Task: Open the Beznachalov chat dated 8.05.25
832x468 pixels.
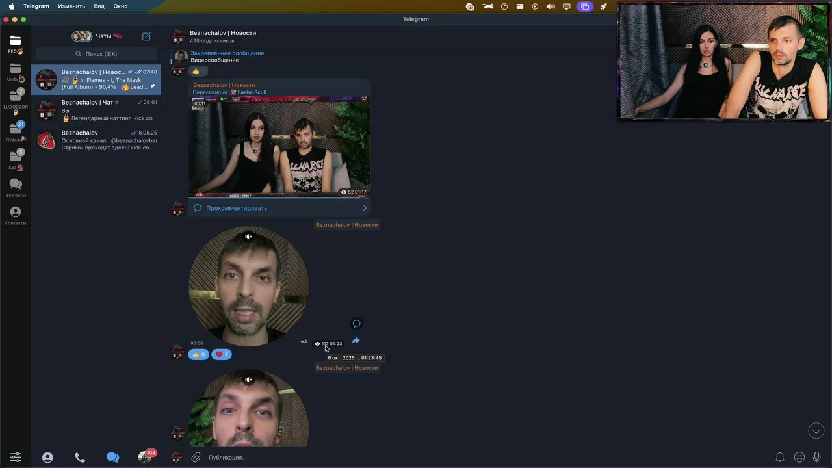Action: pos(96,140)
